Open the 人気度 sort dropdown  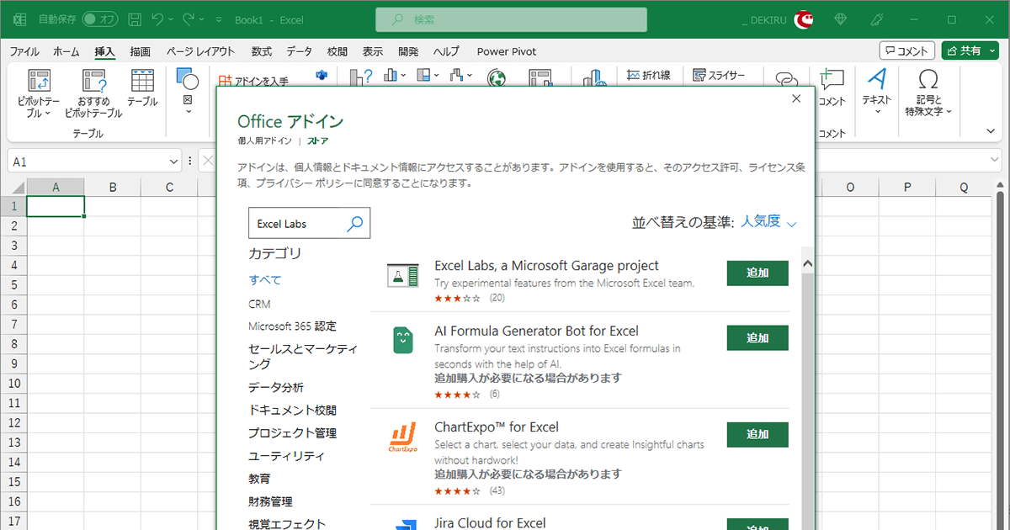coord(768,222)
